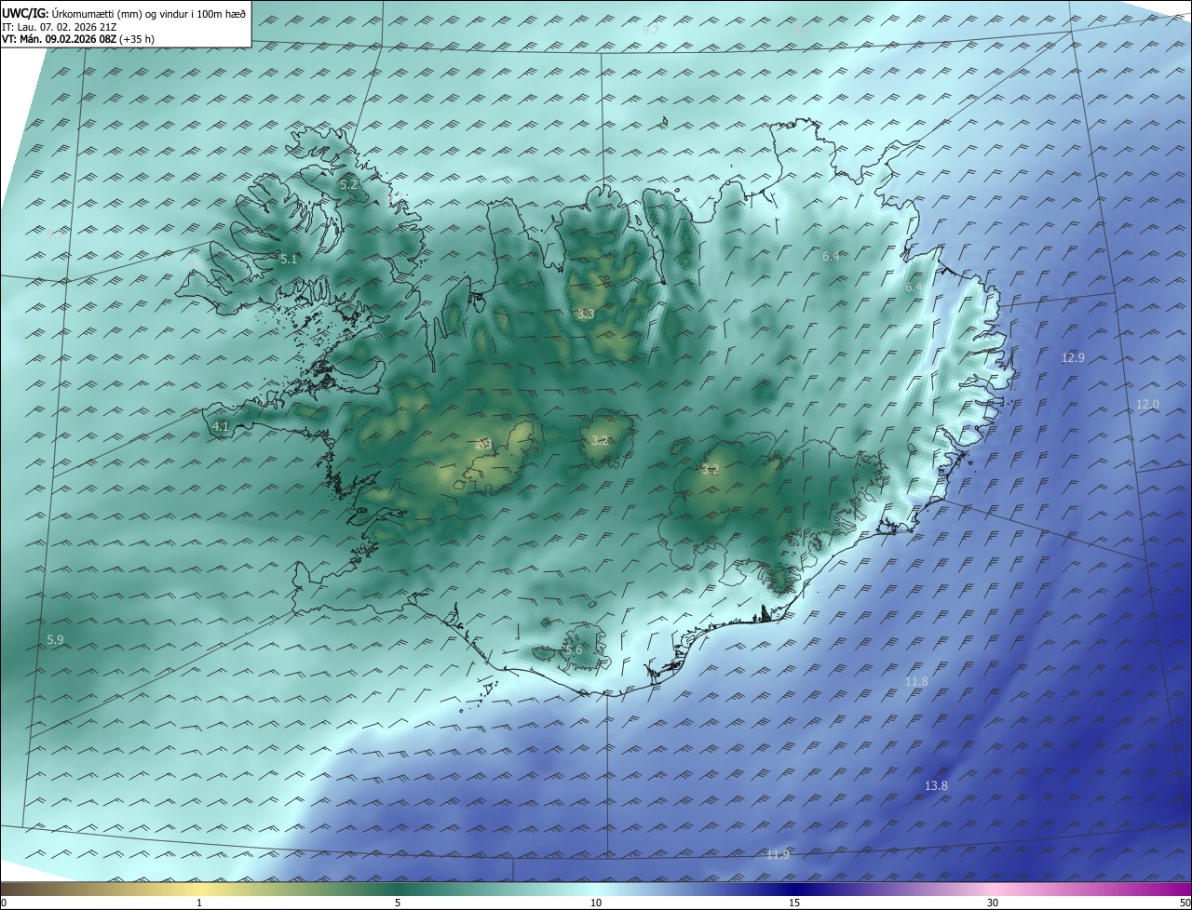Viewport: 1192px width, 910px height.
Task: Click the 3.3 value label on the map
Action: click(586, 314)
